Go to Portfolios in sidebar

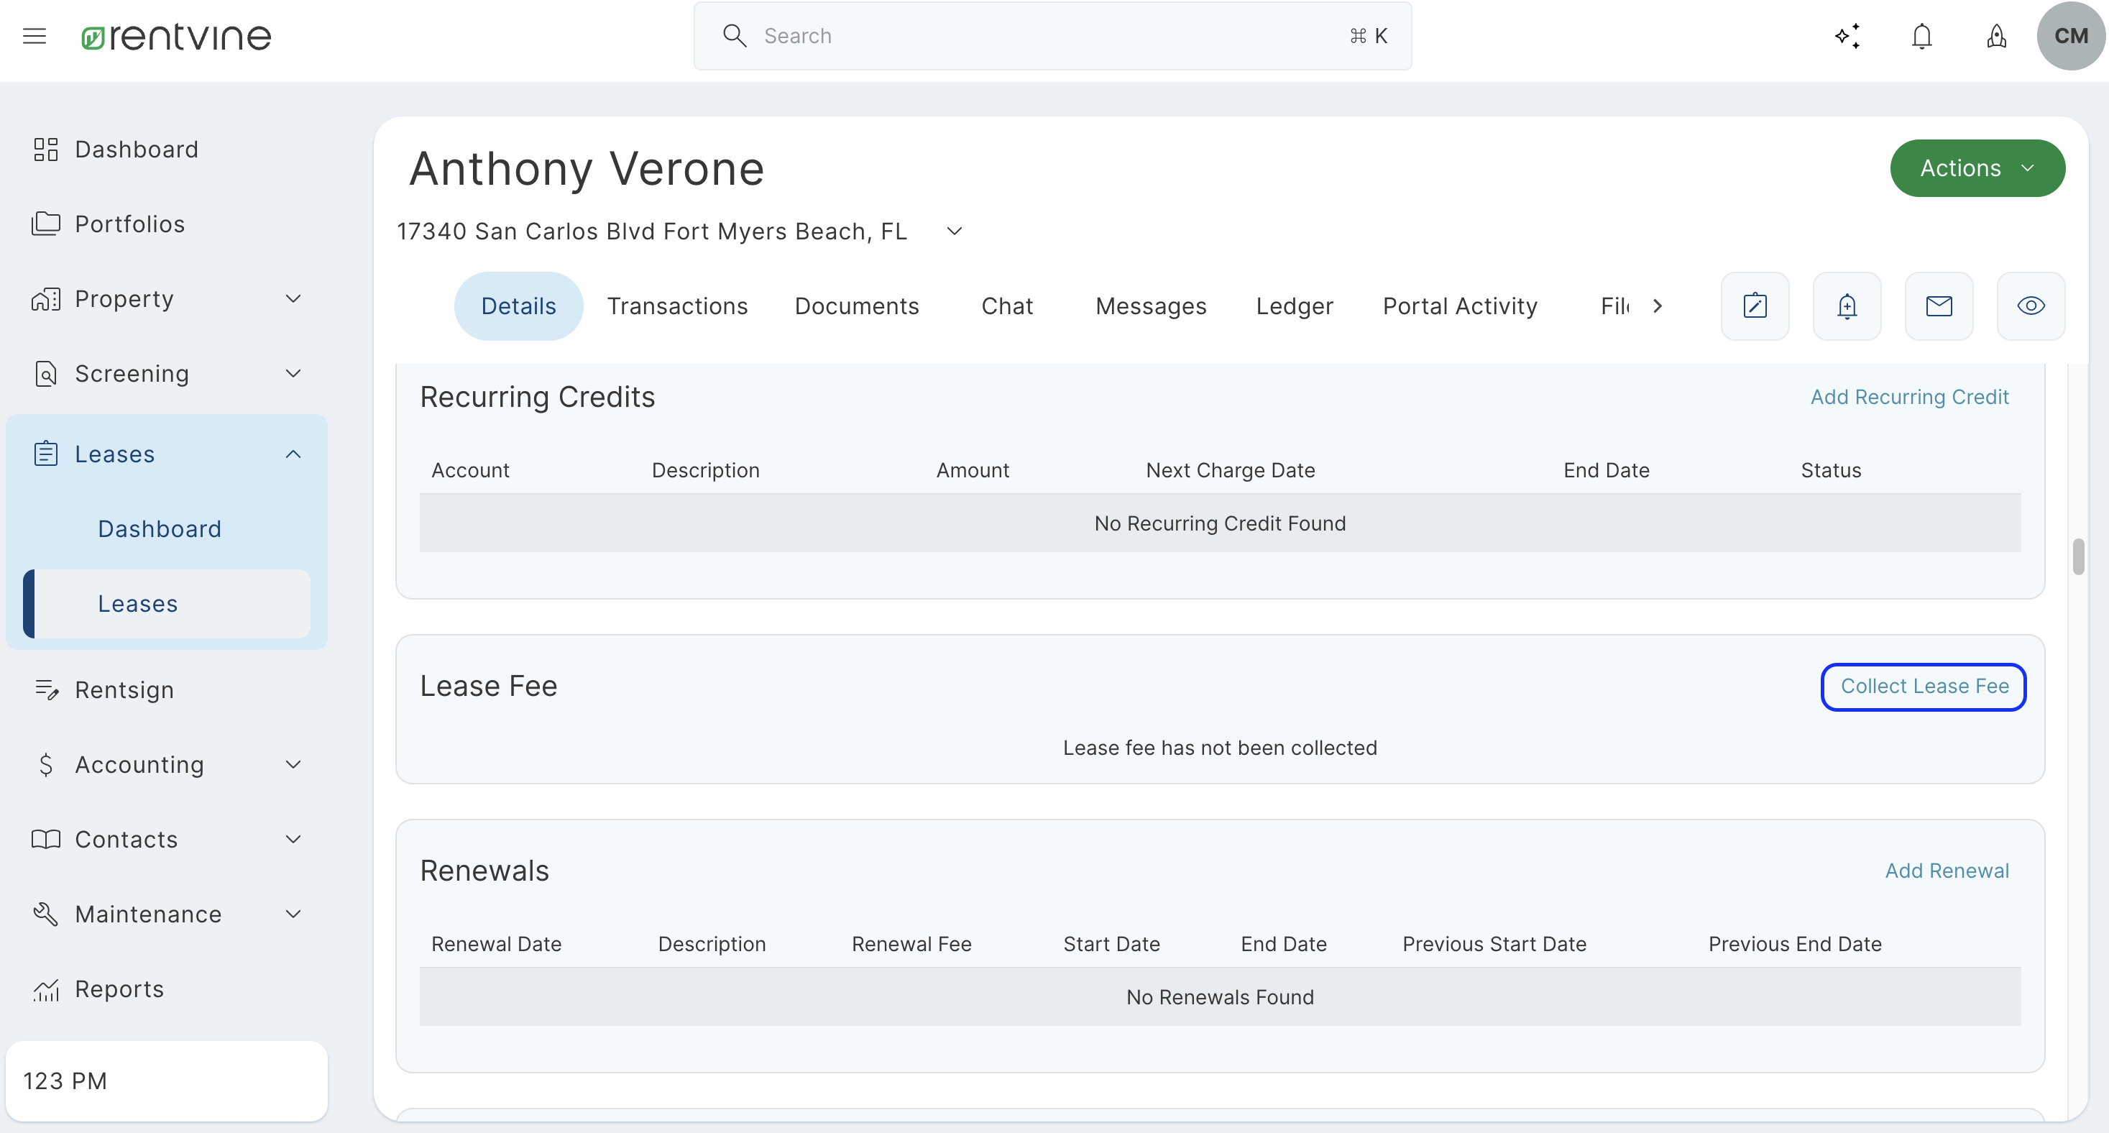pos(129,224)
